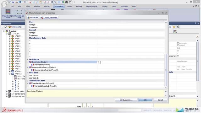Click the Customize... button

click(126, 100)
